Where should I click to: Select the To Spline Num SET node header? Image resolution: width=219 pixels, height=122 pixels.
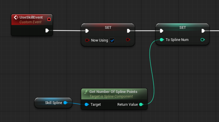pyautogui.click(x=182, y=27)
